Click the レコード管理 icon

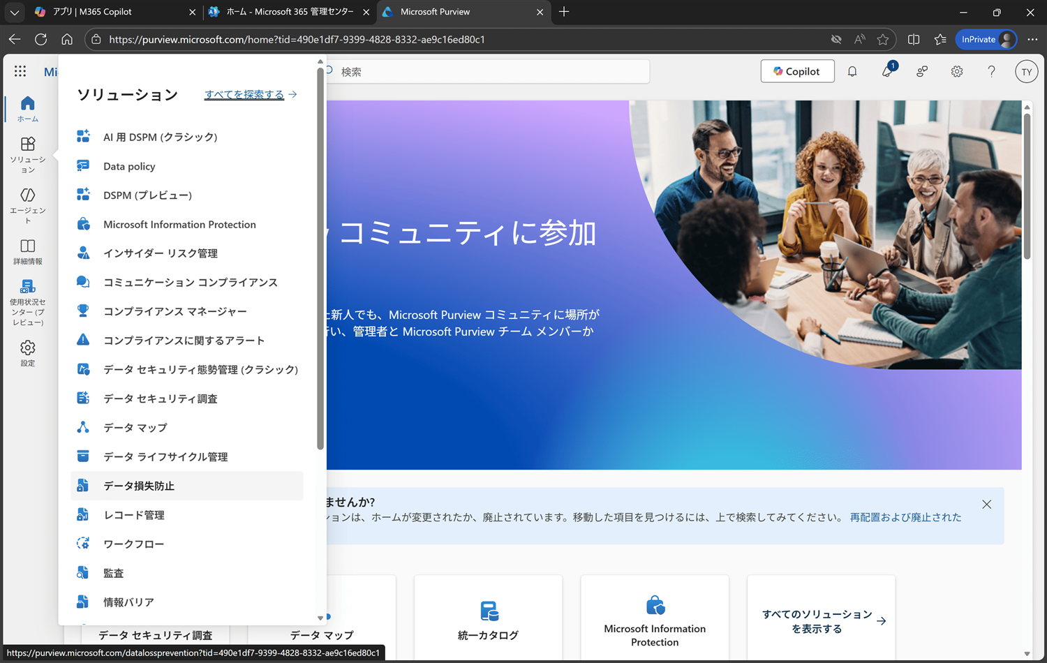83,515
